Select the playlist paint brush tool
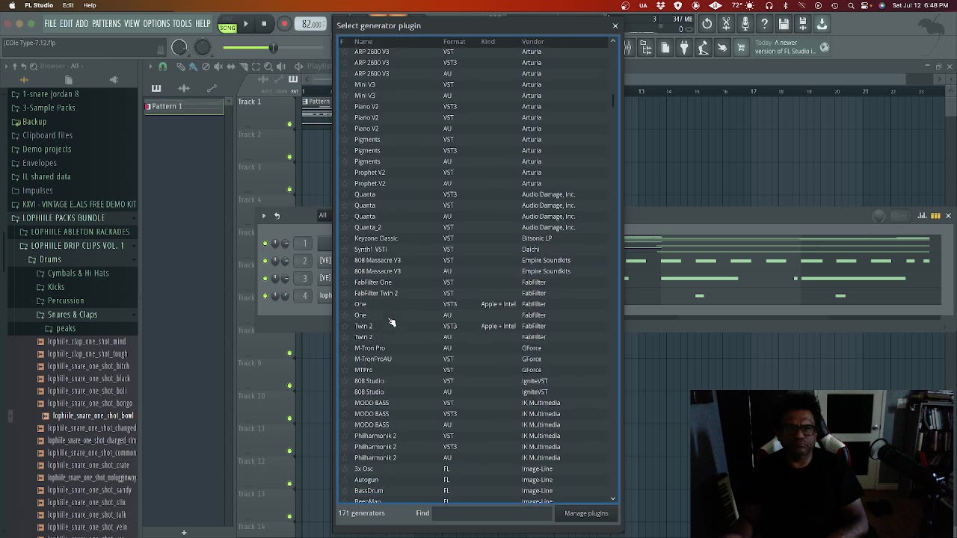The image size is (957, 538). click(x=193, y=67)
